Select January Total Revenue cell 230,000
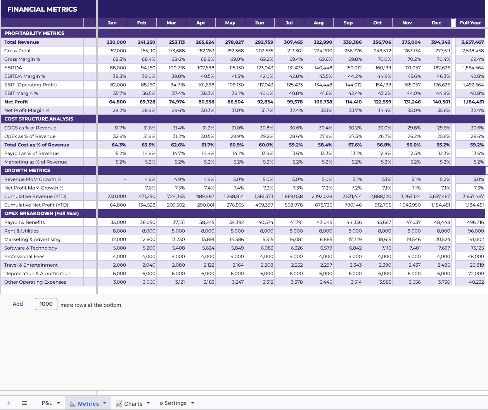This screenshot has width=488, height=410. (112, 42)
